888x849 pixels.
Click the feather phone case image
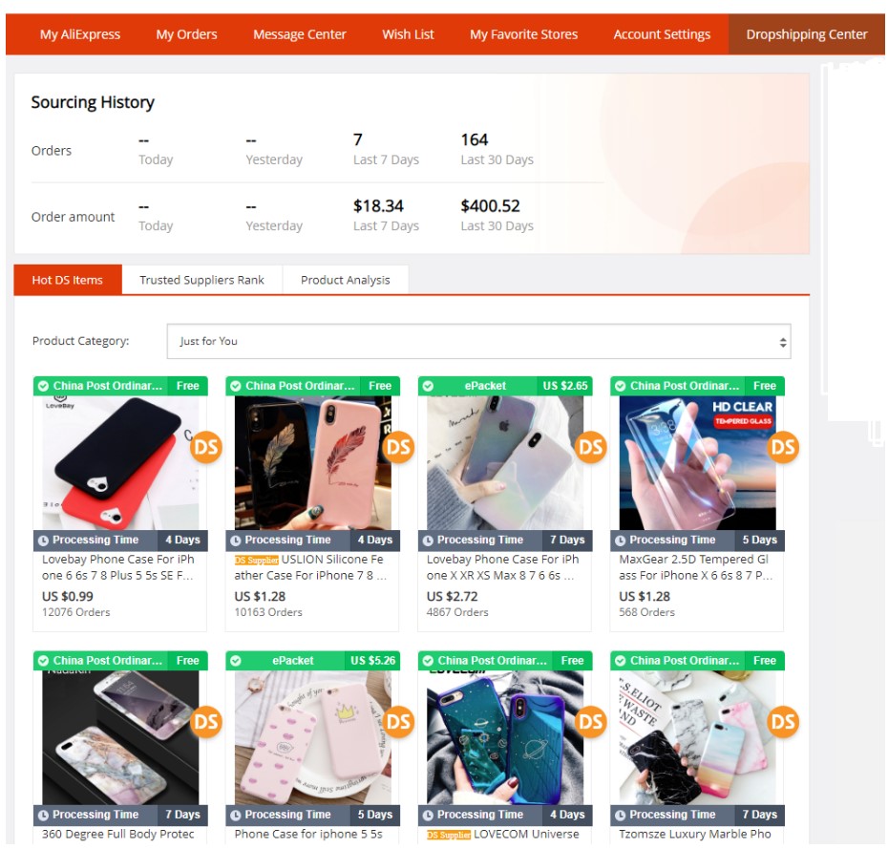pyautogui.click(x=312, y=463)
